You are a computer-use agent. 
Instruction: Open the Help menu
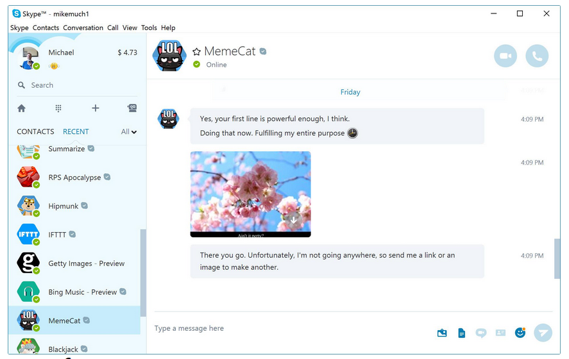[x=168, y=28]
